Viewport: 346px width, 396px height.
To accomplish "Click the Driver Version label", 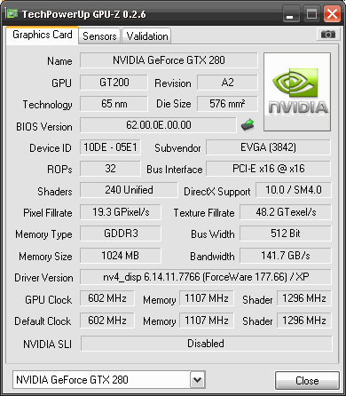I will click(43, 278).
